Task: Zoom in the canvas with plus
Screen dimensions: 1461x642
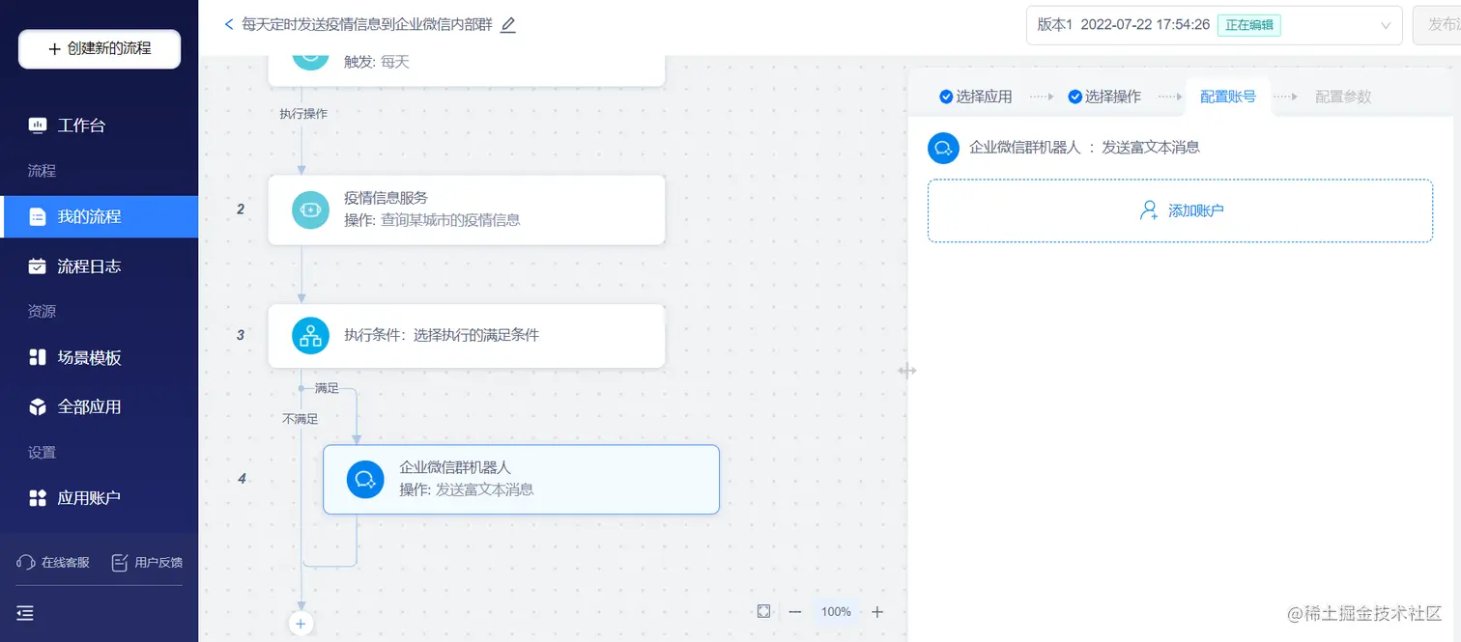Action: point(877,611)
